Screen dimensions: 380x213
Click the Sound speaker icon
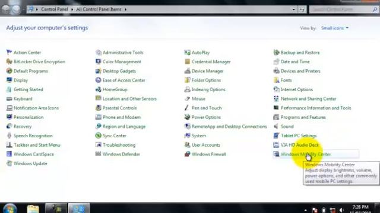tap(276, 126)
